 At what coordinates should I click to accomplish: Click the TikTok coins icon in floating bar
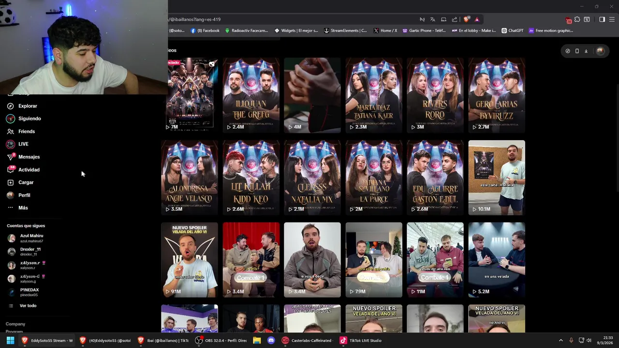[568, 51]
